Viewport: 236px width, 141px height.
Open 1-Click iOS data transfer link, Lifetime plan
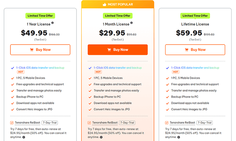195,68
